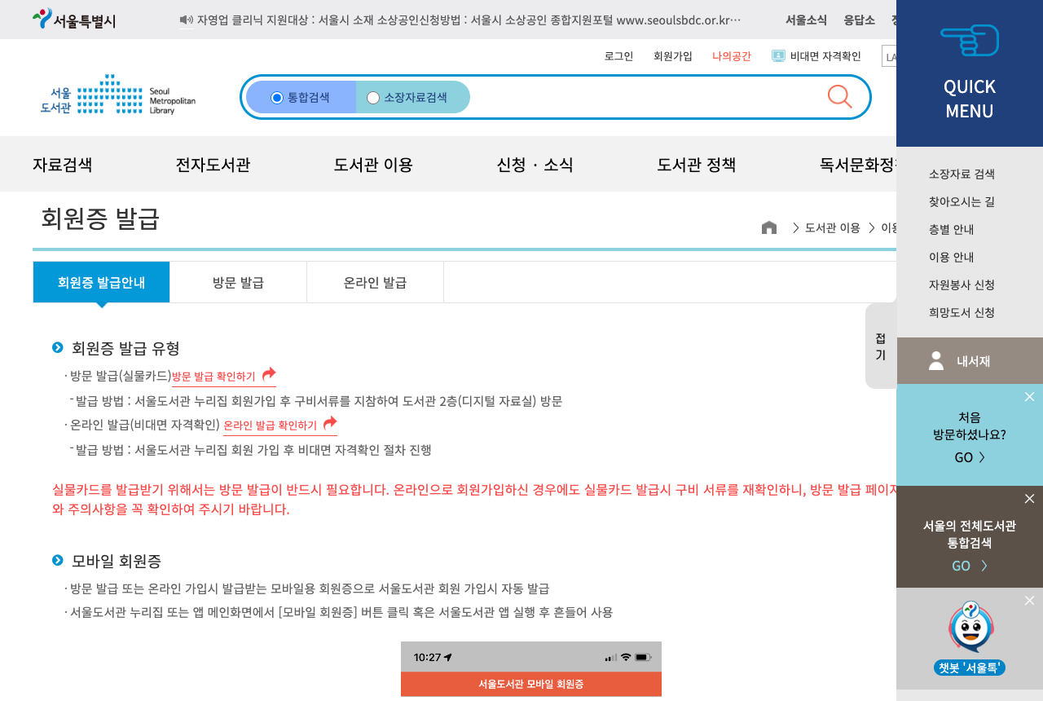Screen dimensions: 1043x701
Task: Switch to the 온라인 발급 tab
Action: tap(376, 282)
